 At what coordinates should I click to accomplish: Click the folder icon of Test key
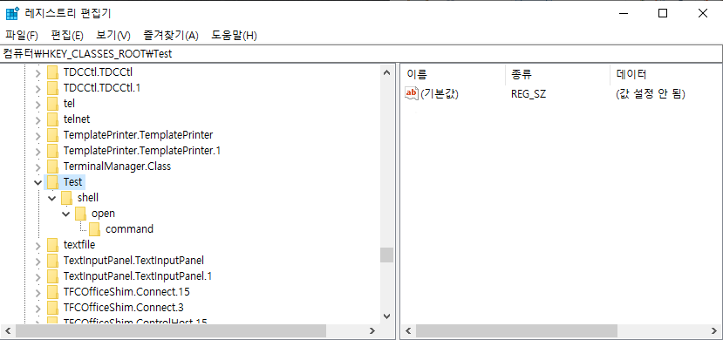tap(53, 182)
